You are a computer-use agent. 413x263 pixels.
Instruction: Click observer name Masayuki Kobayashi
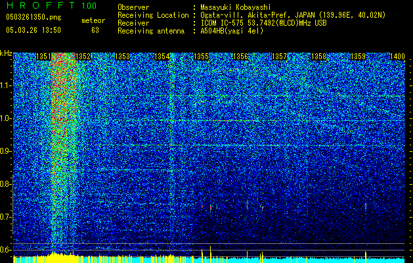[236, 7]
